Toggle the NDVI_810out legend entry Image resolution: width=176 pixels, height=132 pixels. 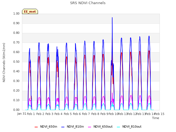(x=129, y=127)
